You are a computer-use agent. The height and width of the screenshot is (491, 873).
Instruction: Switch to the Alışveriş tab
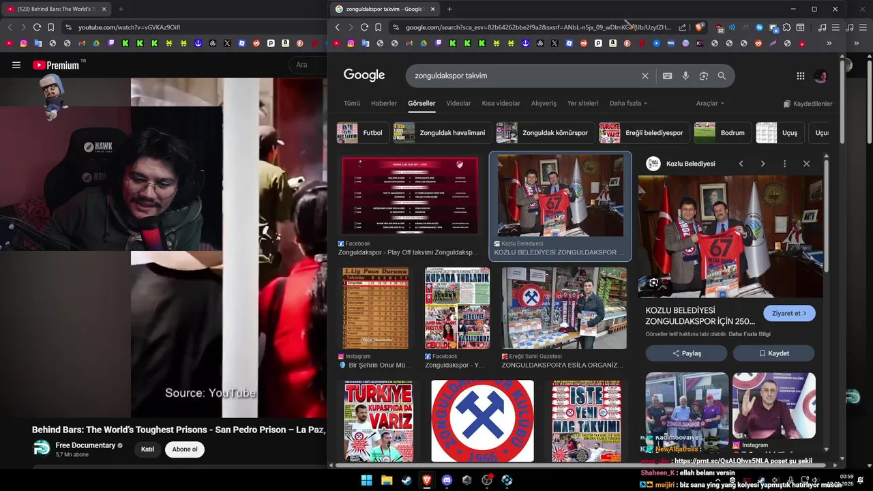click(544, 103)
